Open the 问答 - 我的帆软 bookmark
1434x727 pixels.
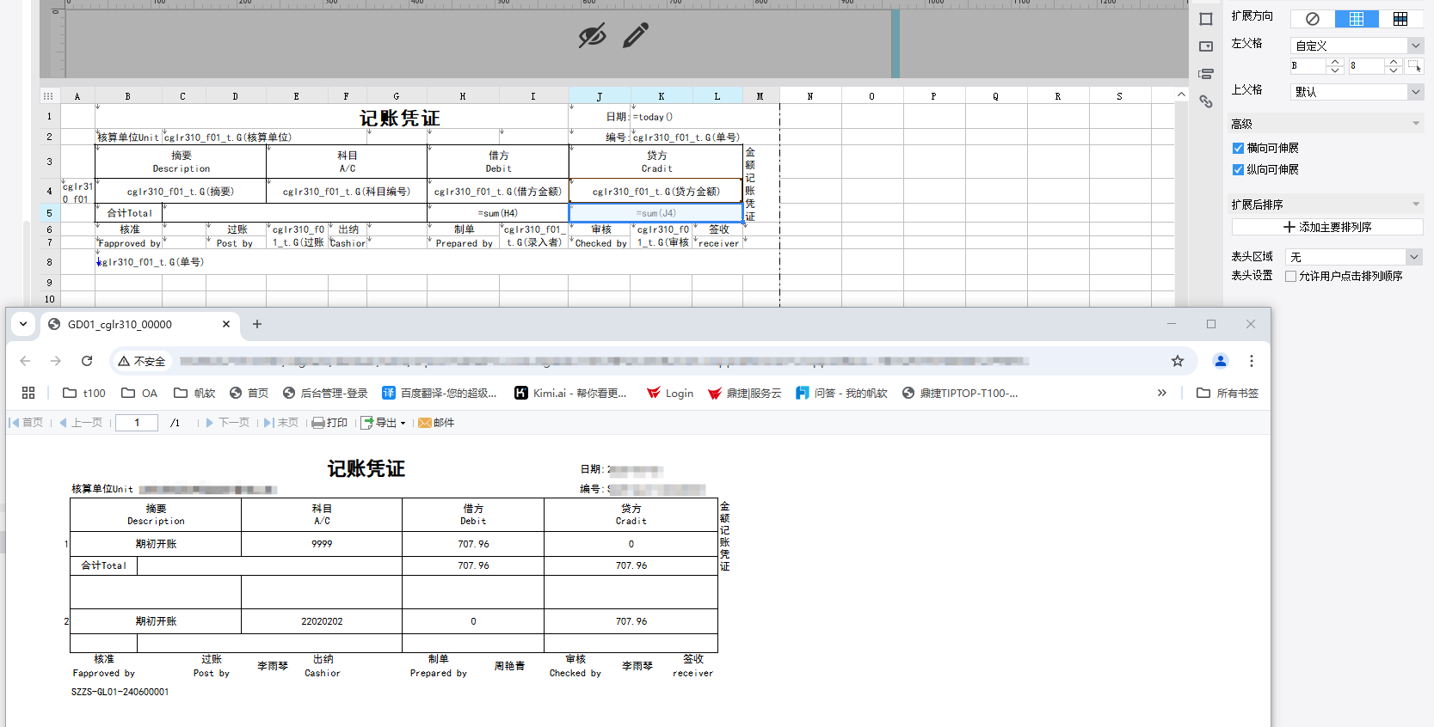pos(841,393)
